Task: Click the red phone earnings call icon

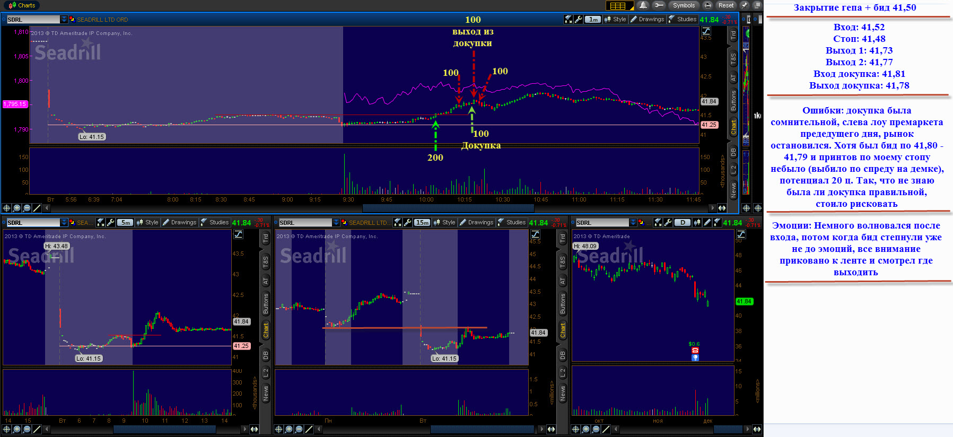Action: point(695,351)
